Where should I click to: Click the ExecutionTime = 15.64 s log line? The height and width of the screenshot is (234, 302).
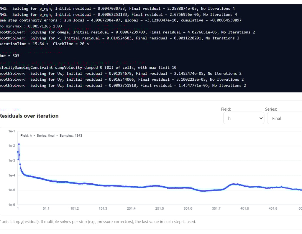click(44, 44)
